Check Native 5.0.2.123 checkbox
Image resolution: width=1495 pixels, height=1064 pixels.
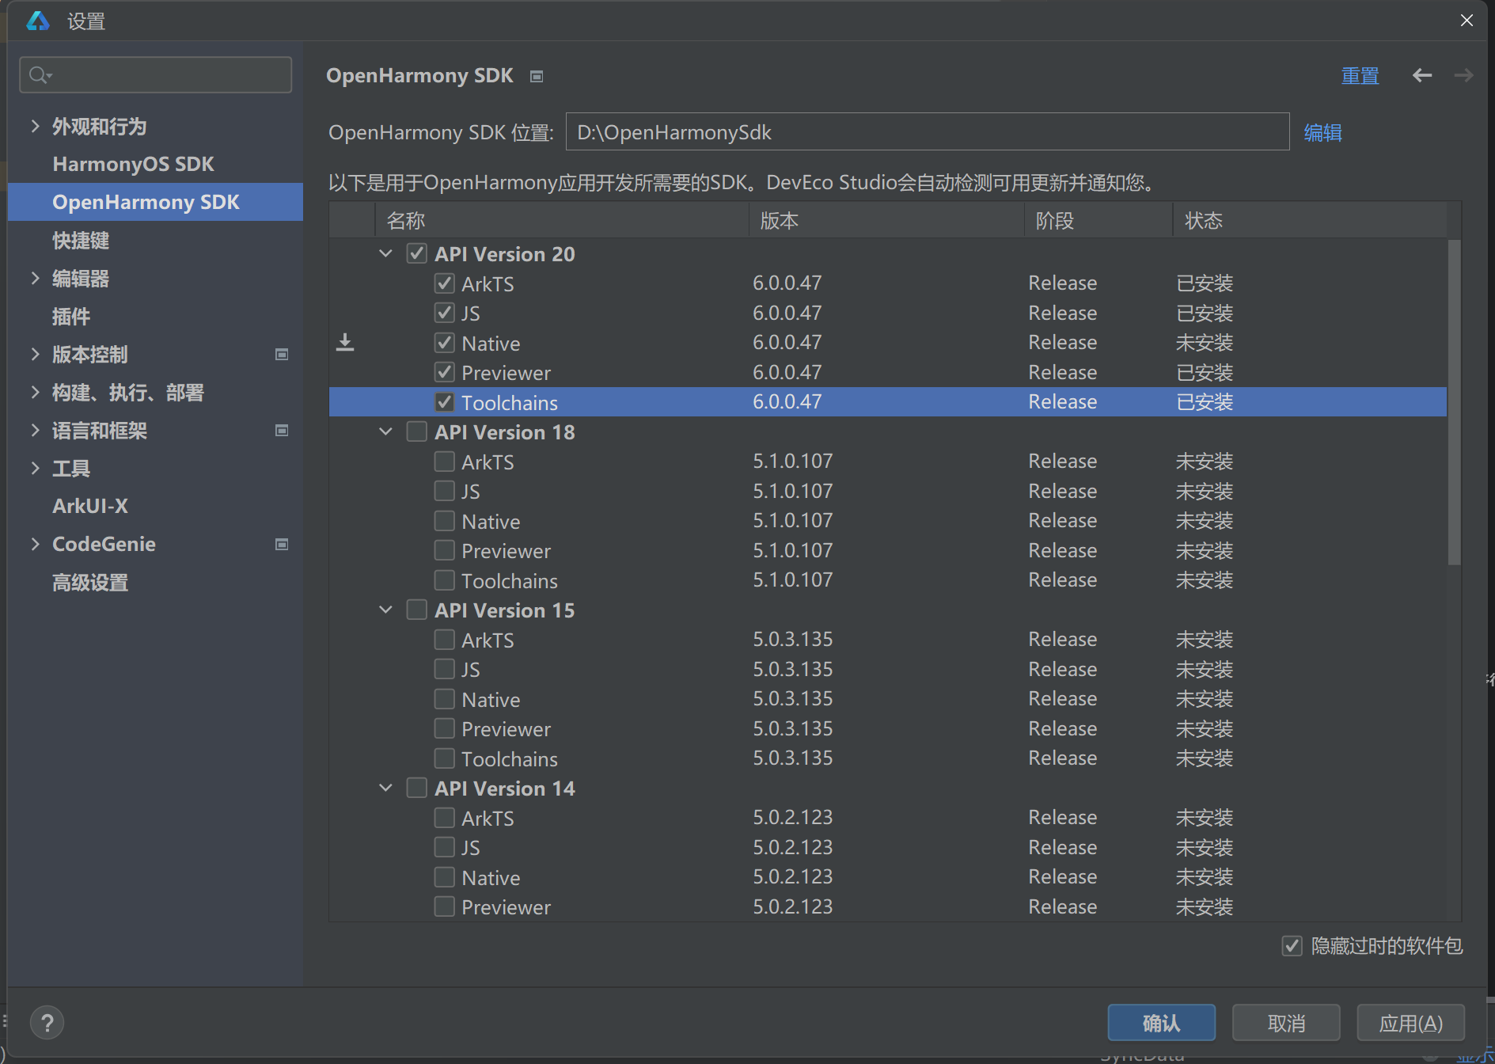click(x=445, y=877)
